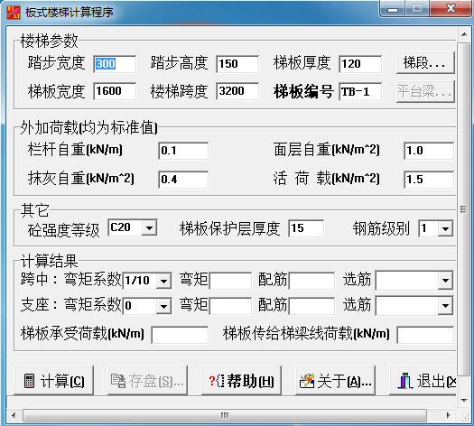Click the 梯段... button
This screenshot has width=474, height=426.
pyautogui.click(x=425, y=63)
